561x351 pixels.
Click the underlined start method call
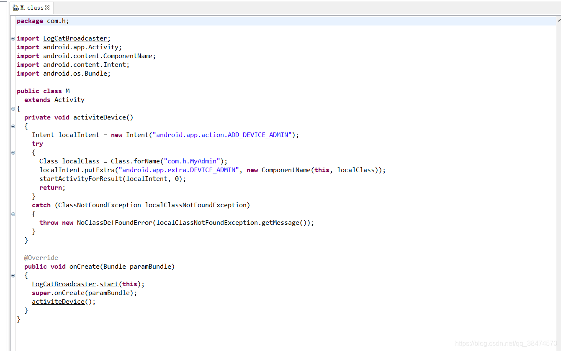[109, 284]
